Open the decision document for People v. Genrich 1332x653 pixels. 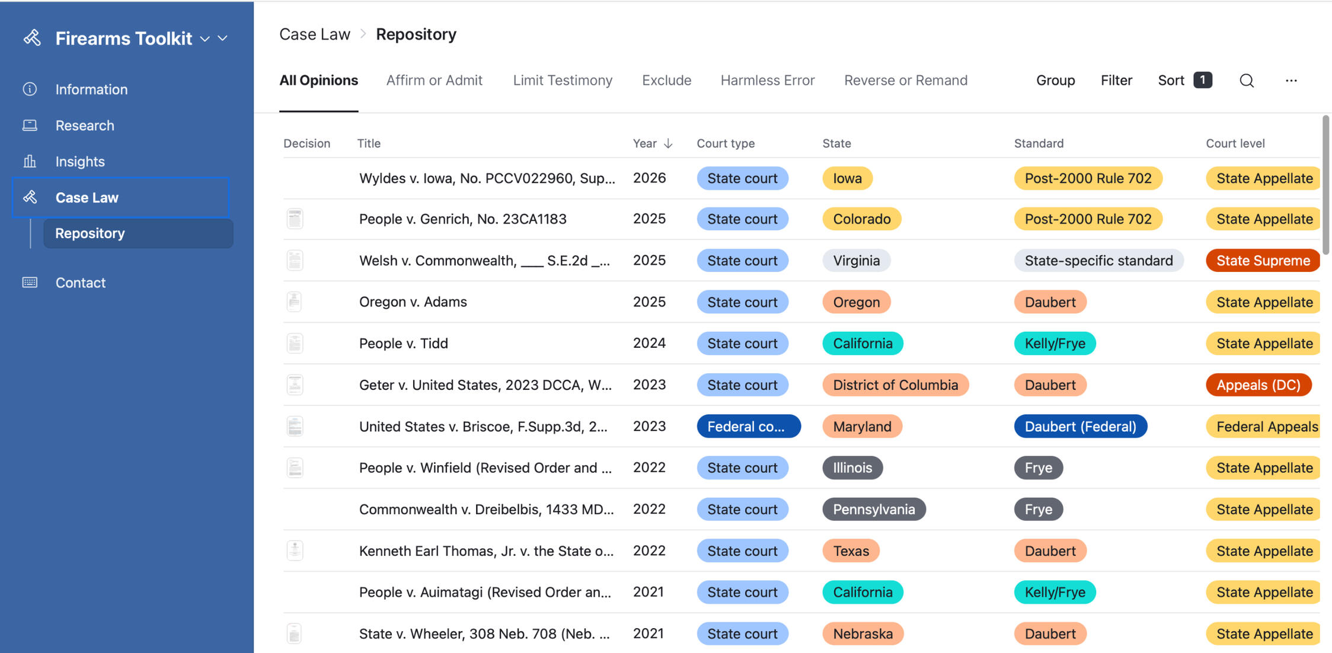tap(295, 219)
